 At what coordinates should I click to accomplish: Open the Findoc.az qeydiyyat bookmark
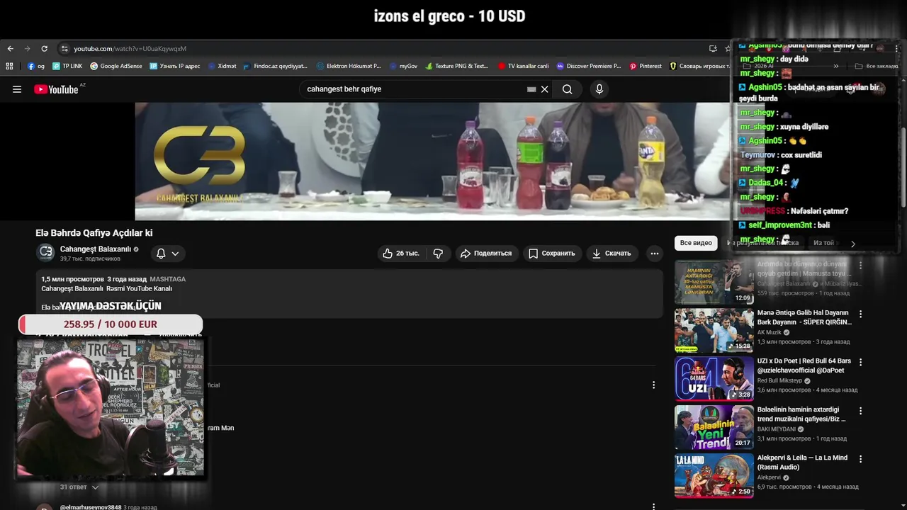click(x=276, y=66)
